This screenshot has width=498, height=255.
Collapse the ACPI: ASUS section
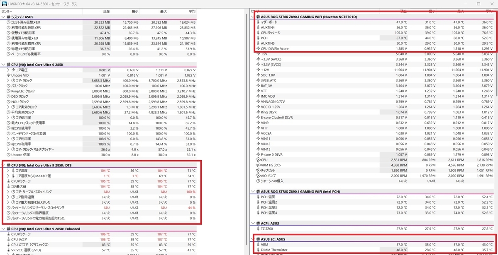[x=253, y=223]
